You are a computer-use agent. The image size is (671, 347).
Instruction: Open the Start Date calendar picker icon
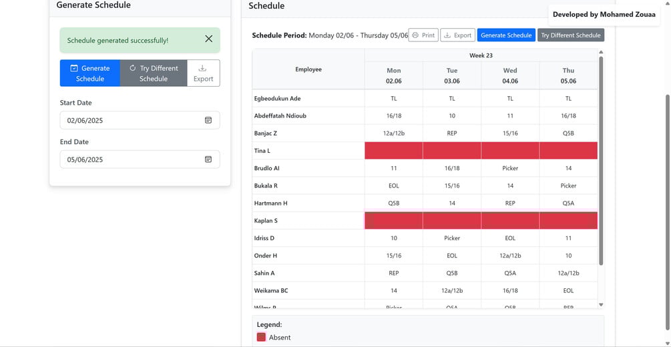(208, 120)
